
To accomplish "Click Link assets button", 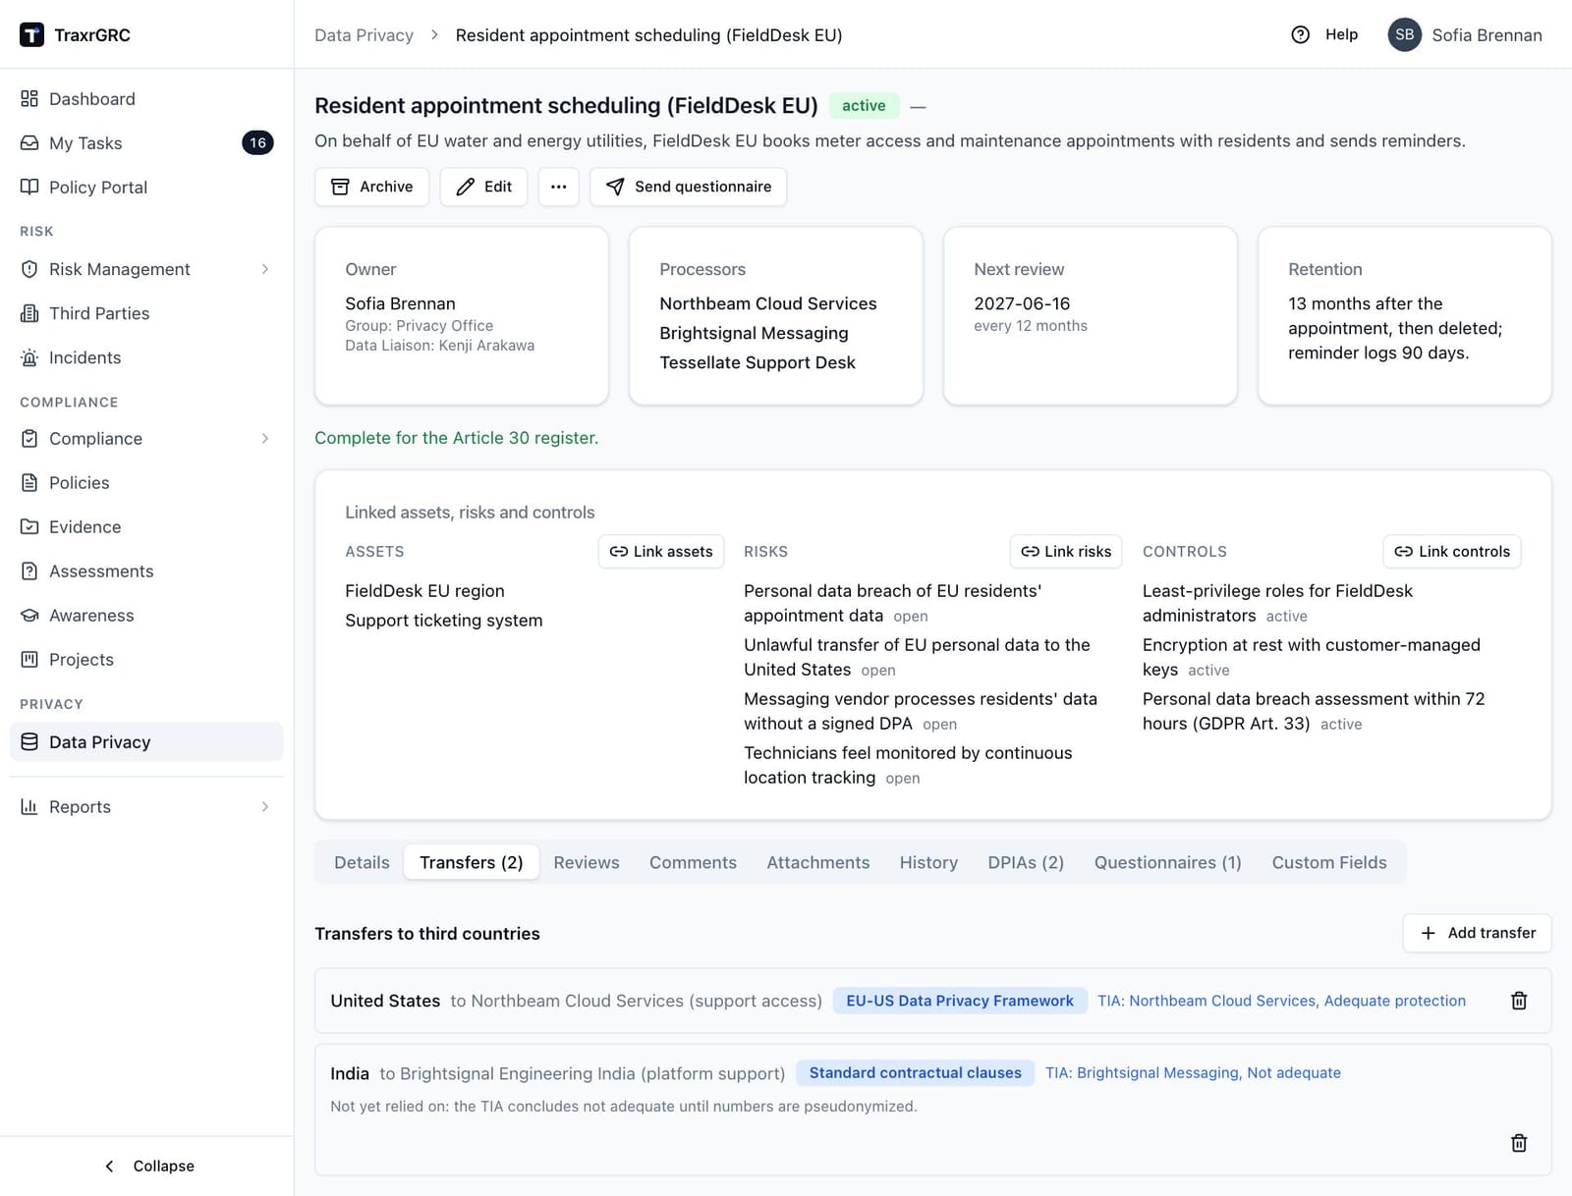I will (661, 552).
